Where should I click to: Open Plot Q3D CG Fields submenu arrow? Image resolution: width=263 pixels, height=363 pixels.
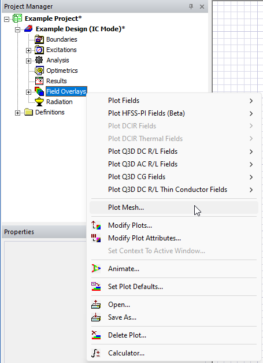(x=251, y=177)
